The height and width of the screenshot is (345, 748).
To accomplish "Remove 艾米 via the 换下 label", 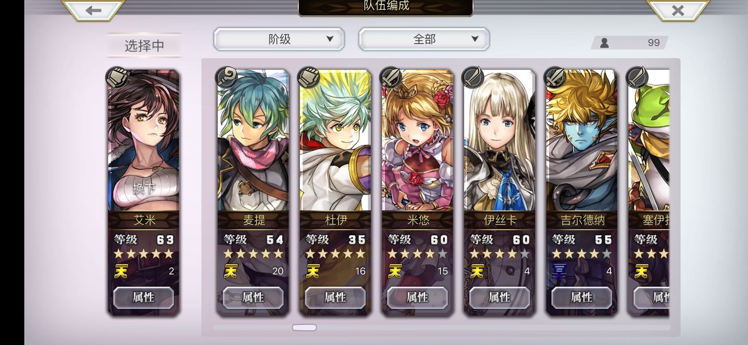I will pos(143,189).
